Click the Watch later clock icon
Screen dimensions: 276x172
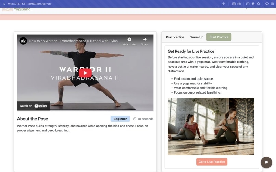pos(129,39)
